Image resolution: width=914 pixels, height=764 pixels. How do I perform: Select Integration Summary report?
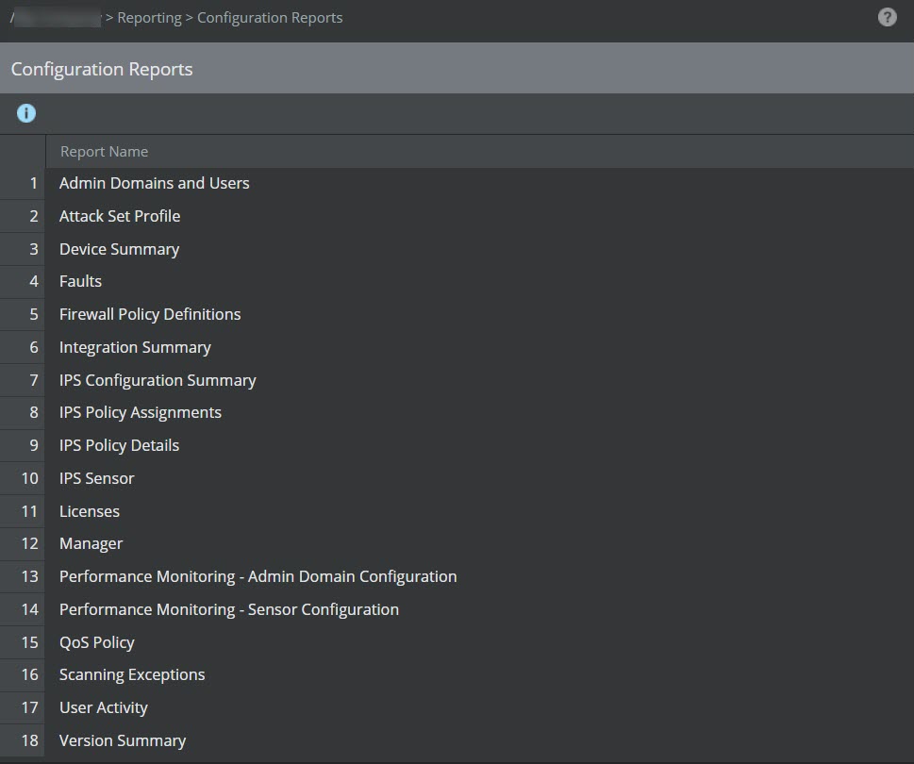coord(135,347)
